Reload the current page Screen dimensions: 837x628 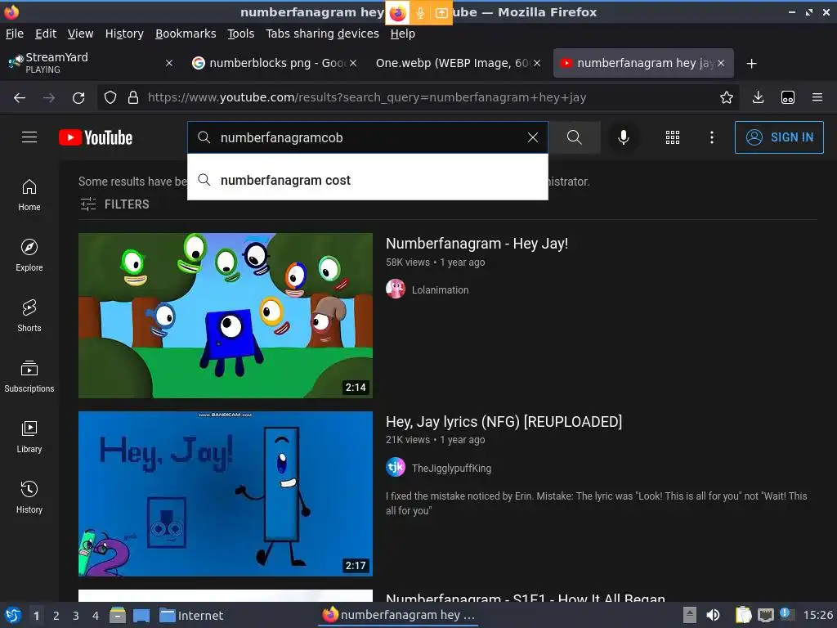click(78, 98)
